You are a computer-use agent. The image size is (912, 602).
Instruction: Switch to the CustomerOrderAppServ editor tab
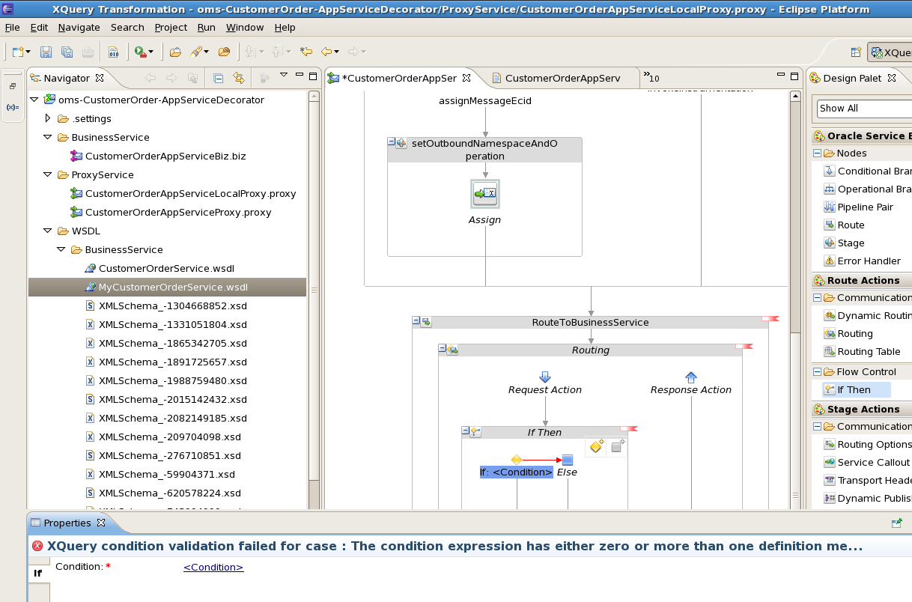562,78
